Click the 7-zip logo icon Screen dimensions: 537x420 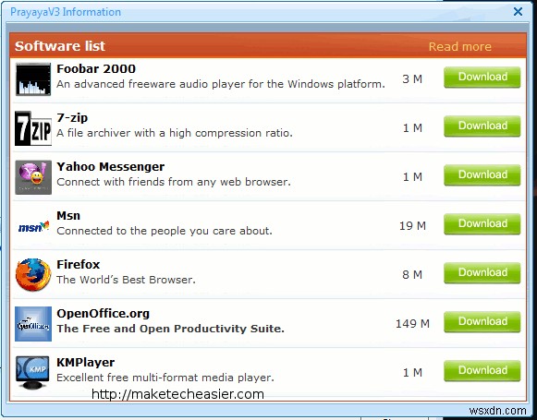click(33, 128)
